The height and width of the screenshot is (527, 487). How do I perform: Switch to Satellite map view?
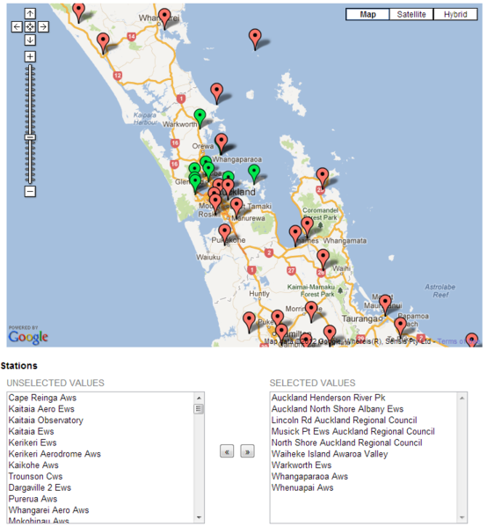pyautogui.click(x=411, y=14)
